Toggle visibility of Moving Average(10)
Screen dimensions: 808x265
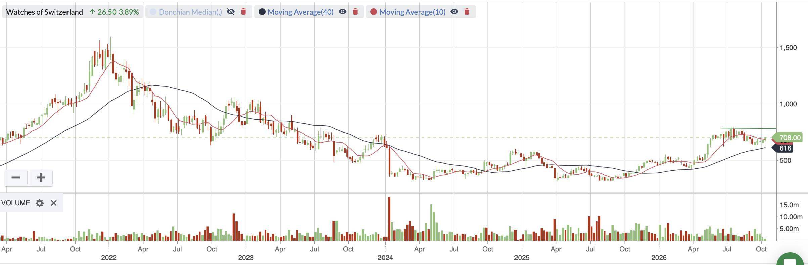454,12
